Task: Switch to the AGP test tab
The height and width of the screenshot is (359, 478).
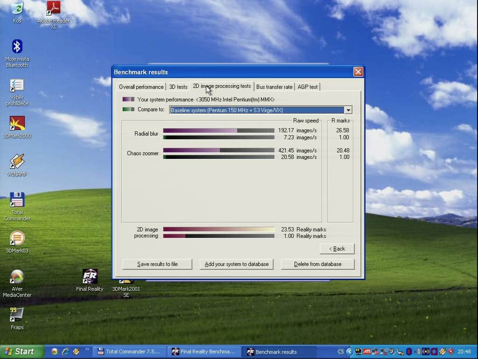Action: pos(307,87)
